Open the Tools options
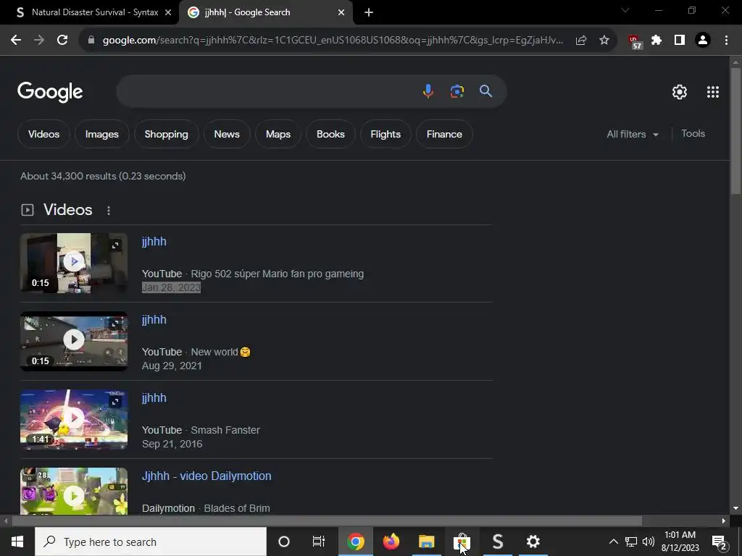Screen dimensions: 742x556 (x=693, y=134)
